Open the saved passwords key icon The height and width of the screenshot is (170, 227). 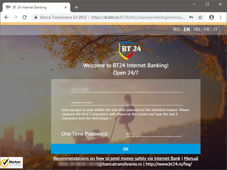(x=191, y=18)
